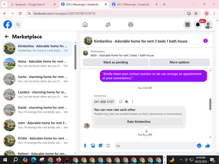Switch to facebook - Google Search tab

click(x=30, y=4)
